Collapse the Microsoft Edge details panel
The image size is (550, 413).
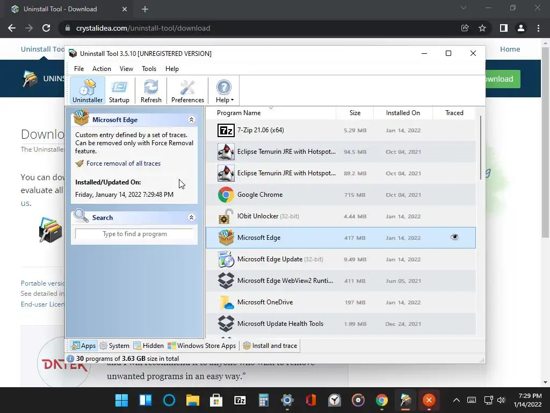point(192,120)
